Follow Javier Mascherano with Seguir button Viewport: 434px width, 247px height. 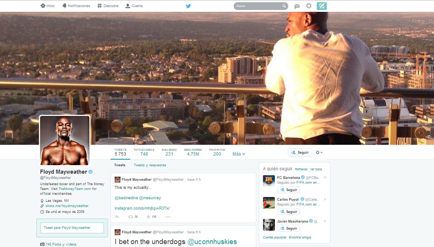289,228
